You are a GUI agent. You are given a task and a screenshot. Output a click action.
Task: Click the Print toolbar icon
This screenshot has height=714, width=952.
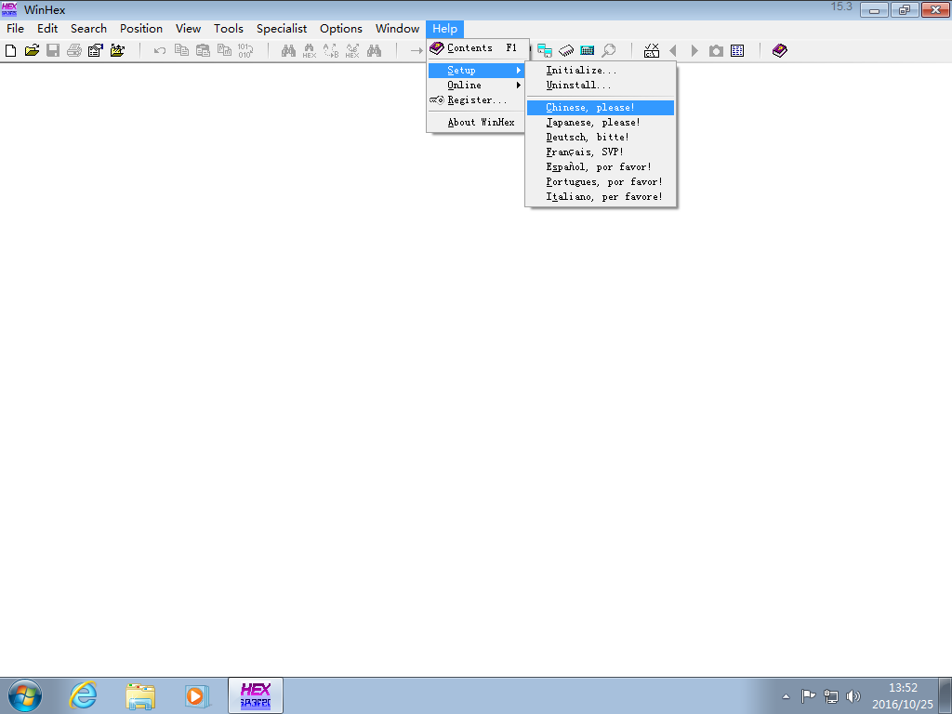point(74,50)
